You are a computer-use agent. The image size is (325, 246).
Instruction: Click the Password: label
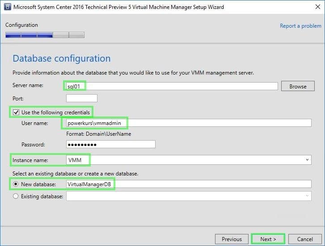pyautogui.click(x=33, y=145)
